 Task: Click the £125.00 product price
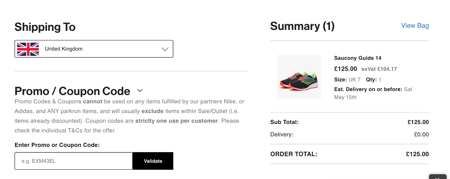[345, 69]
